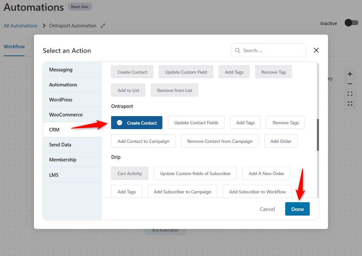
Task: Focus the Search input field
Action: point(273,51)
